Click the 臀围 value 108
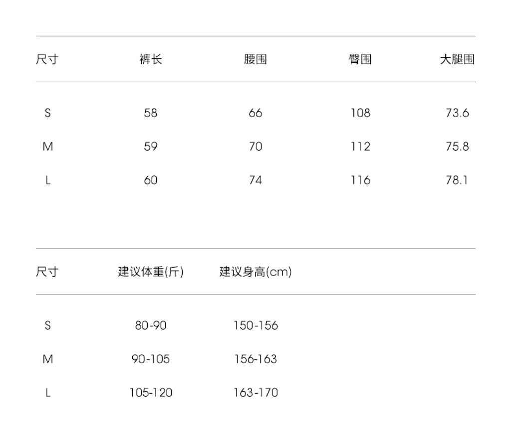511x438 pixels. tap(360, 113)
